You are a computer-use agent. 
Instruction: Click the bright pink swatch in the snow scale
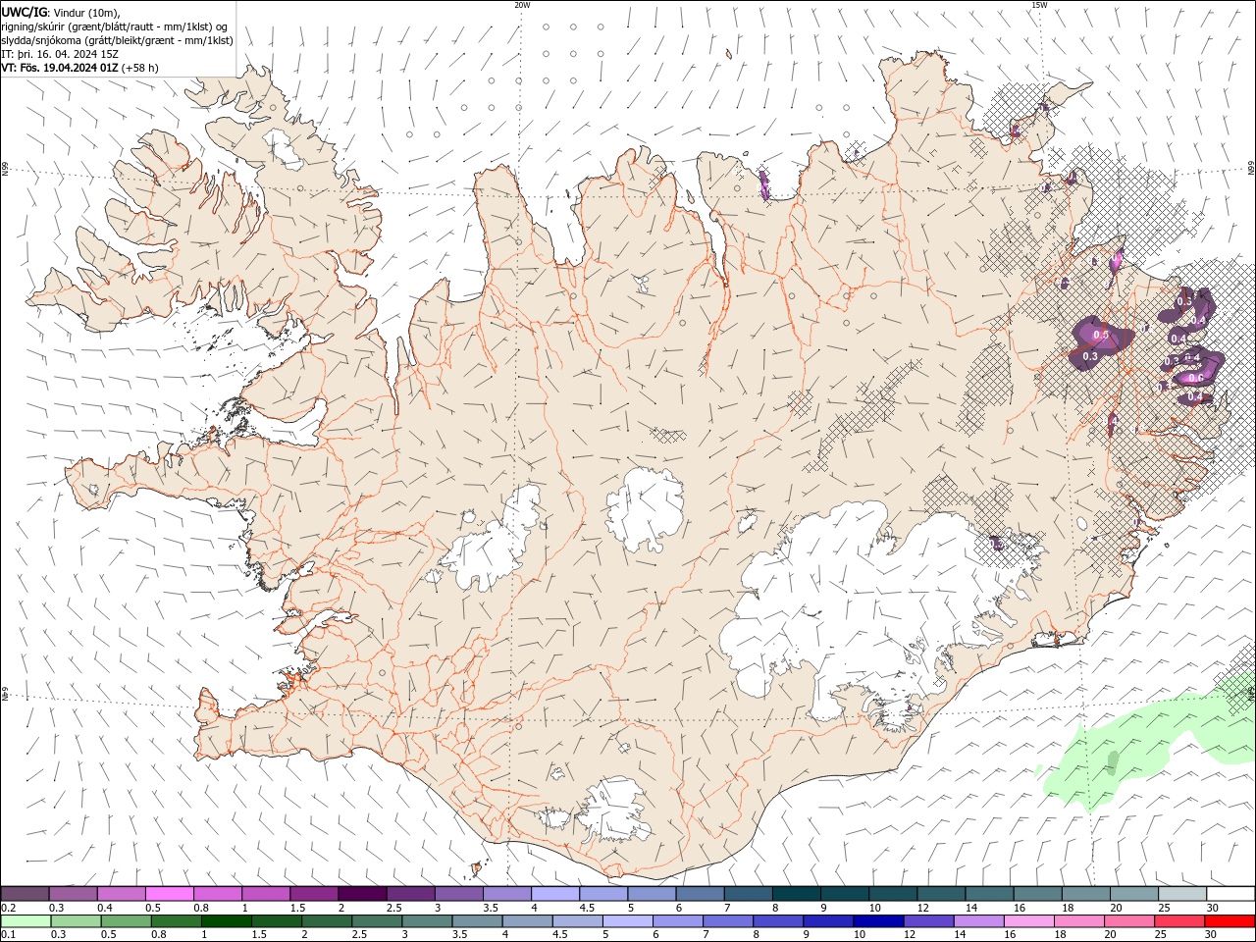point(170,894)
